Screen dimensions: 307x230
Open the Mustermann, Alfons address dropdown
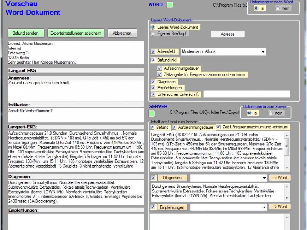coord(263,52)
